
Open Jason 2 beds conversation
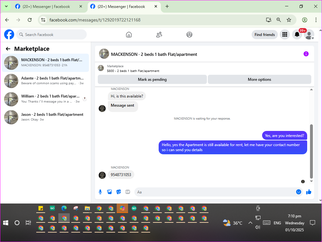pyautogui.click(x=45, y=117)
